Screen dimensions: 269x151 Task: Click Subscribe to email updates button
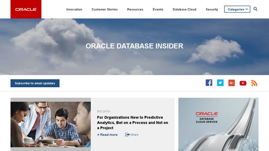(x=35, y=83)
